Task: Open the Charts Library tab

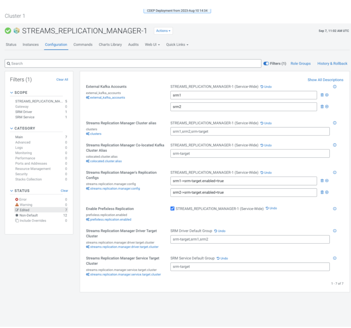Action: [110, 45]
